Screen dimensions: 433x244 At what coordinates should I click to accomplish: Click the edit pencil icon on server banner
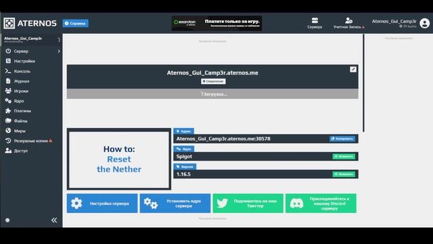[x=353, y=69]
